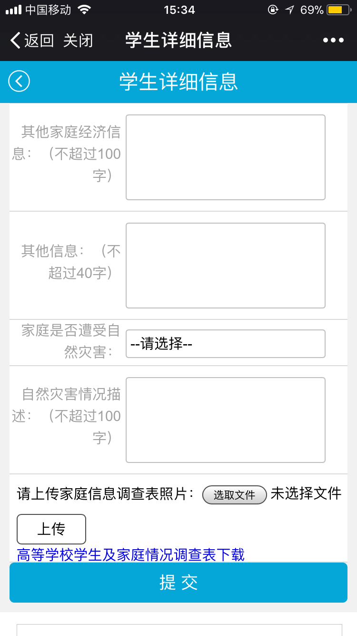The width and height of the screenshot is (357, 636).
Task: Tap the 15:34 clock in status bar
Action: pyautogui.click(x=179, y=10)
